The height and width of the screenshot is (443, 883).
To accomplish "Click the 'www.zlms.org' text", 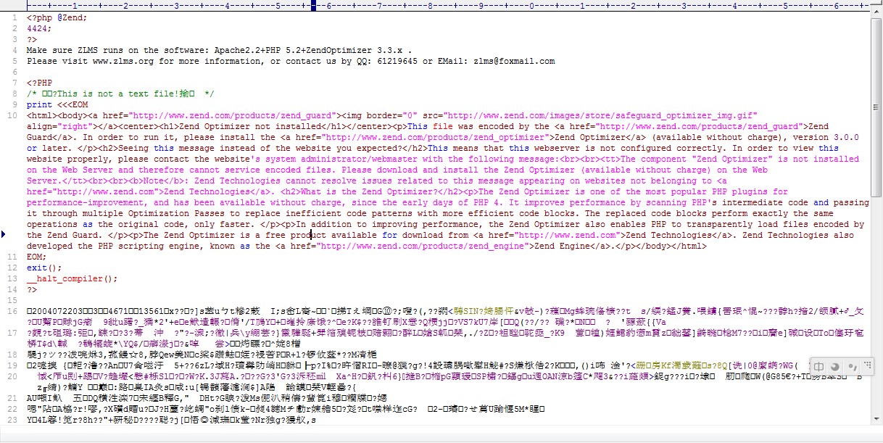I will (123, 61).
